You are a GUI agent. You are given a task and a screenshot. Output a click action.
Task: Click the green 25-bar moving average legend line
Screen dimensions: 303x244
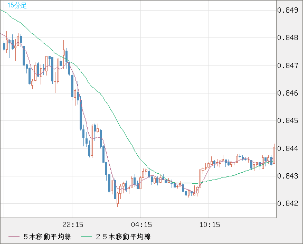pyautogui.click(x=86, y=237)
